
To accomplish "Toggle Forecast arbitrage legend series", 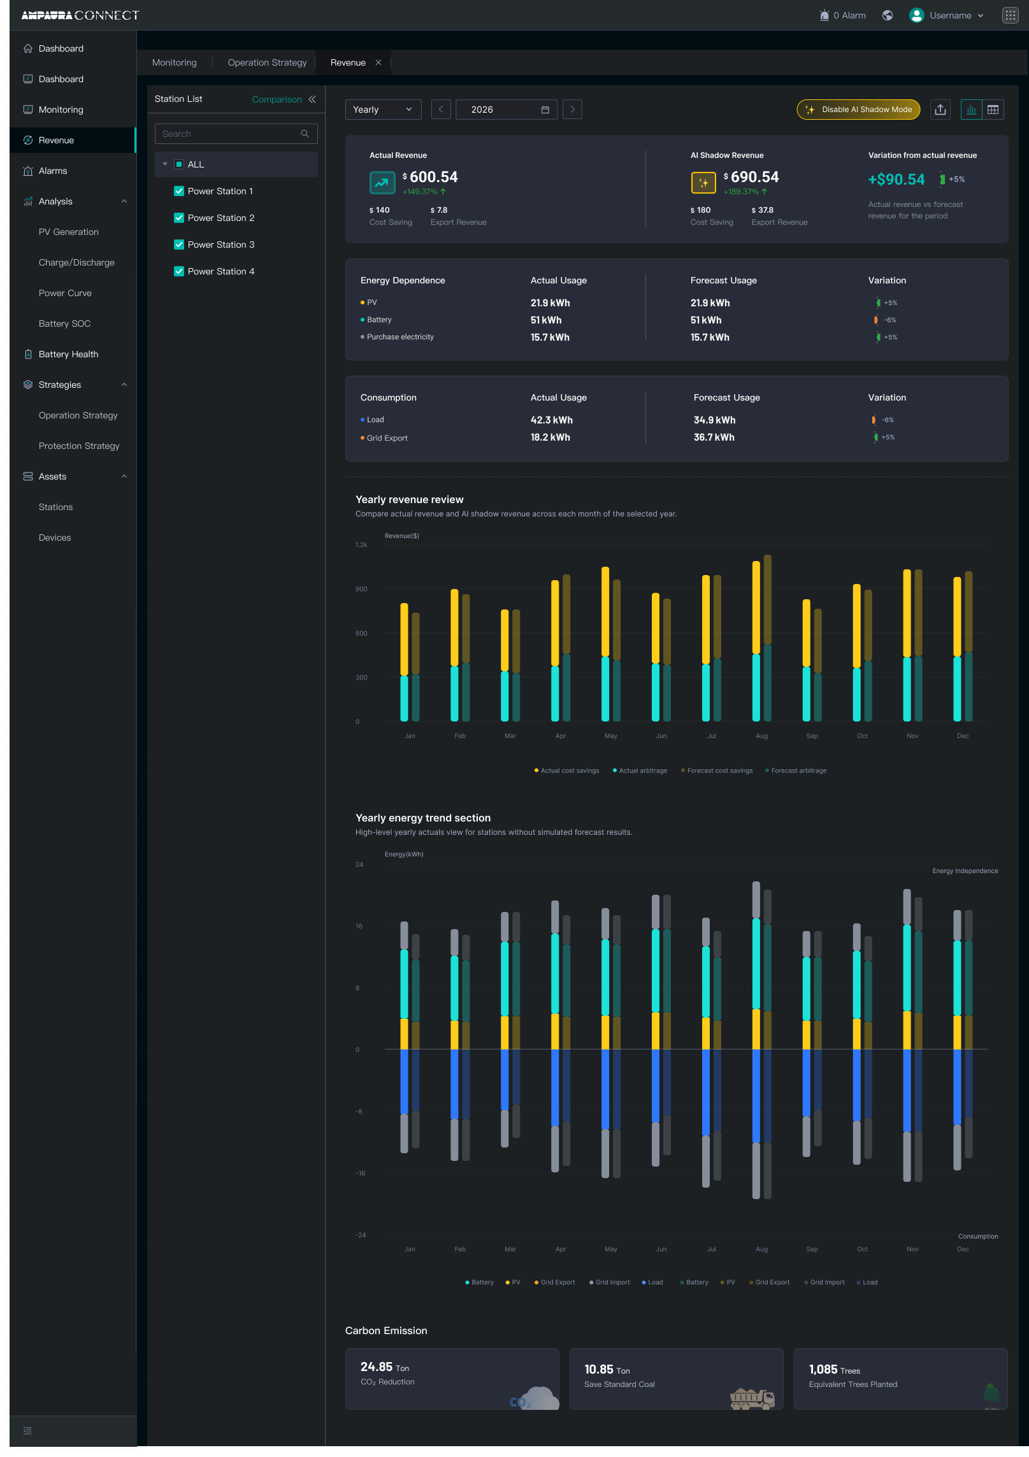I will [x=795, y=771].
